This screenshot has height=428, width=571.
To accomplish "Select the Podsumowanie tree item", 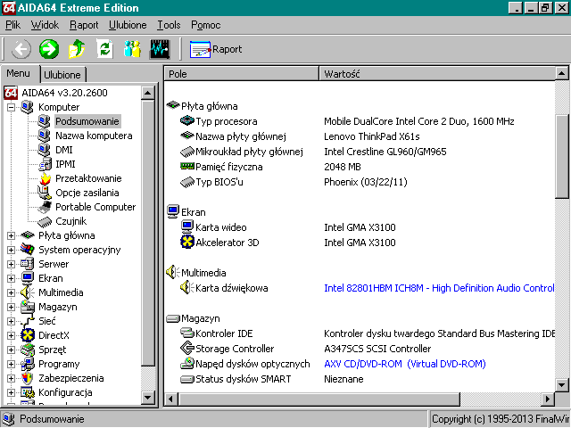I will click(x=87, y=121).
